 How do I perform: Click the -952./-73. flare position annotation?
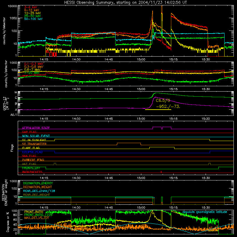click(168, 107)
